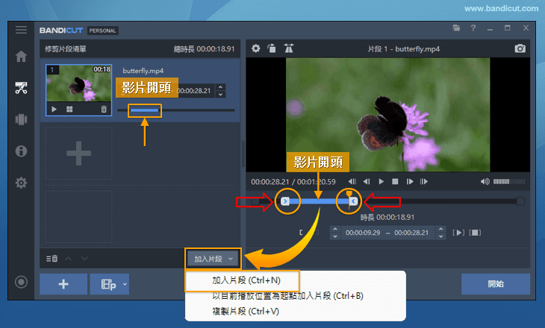
Task: Decrease the segment end time
Action: pos(440,236)
